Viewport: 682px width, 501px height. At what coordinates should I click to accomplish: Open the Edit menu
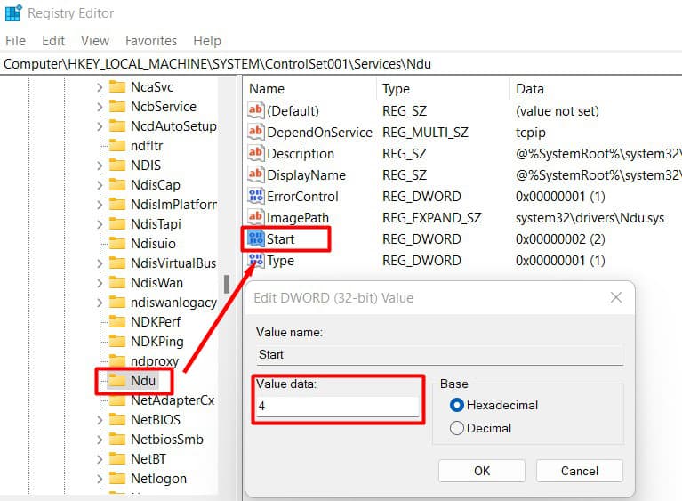coord(53,40)
